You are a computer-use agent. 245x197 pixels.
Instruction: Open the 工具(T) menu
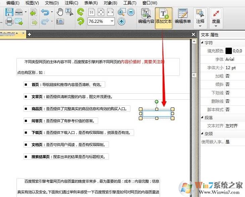[130, 3]
